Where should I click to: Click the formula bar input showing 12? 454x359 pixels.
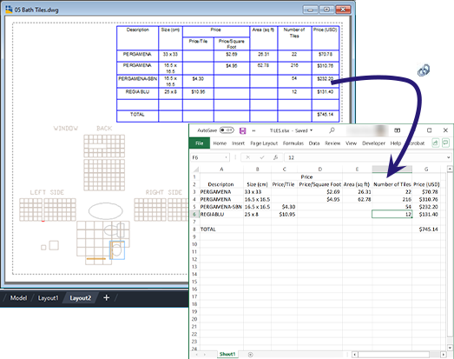[365, 157]
